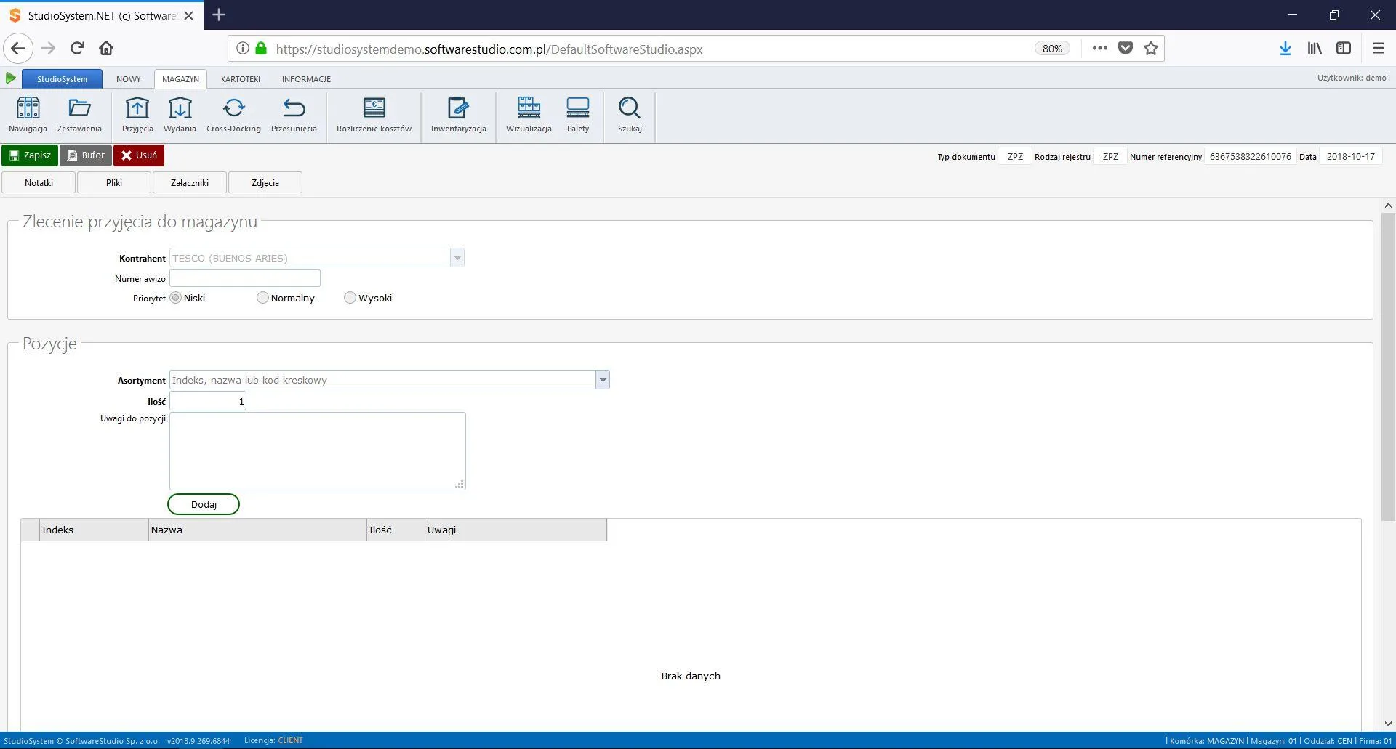Image resolution: width=1396 pixels, height=749 pixels.
Task: Open Szukaj search icon
Action: tap(630, 115)
